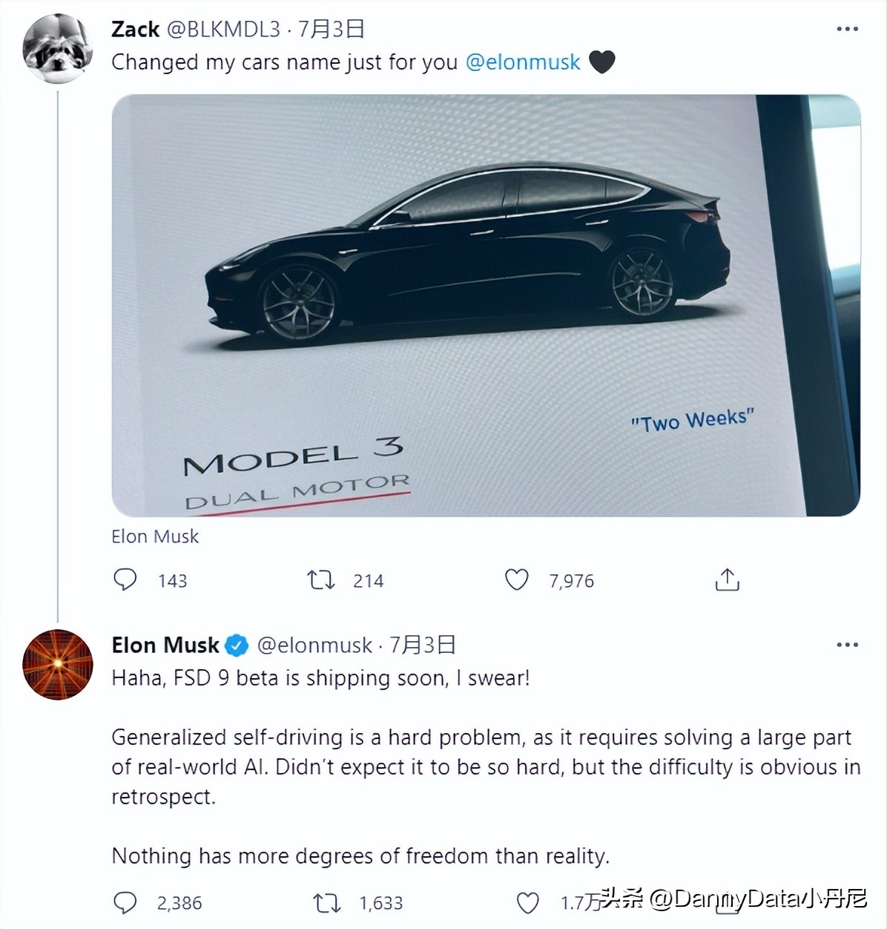Image resolution: width=887 pixels, height=929 pixels.
Task: Open more options on Zack's tweet
Action: [x=847, y=29]
